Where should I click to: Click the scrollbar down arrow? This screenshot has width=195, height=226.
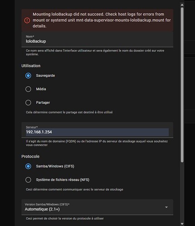tap(182, 224)
